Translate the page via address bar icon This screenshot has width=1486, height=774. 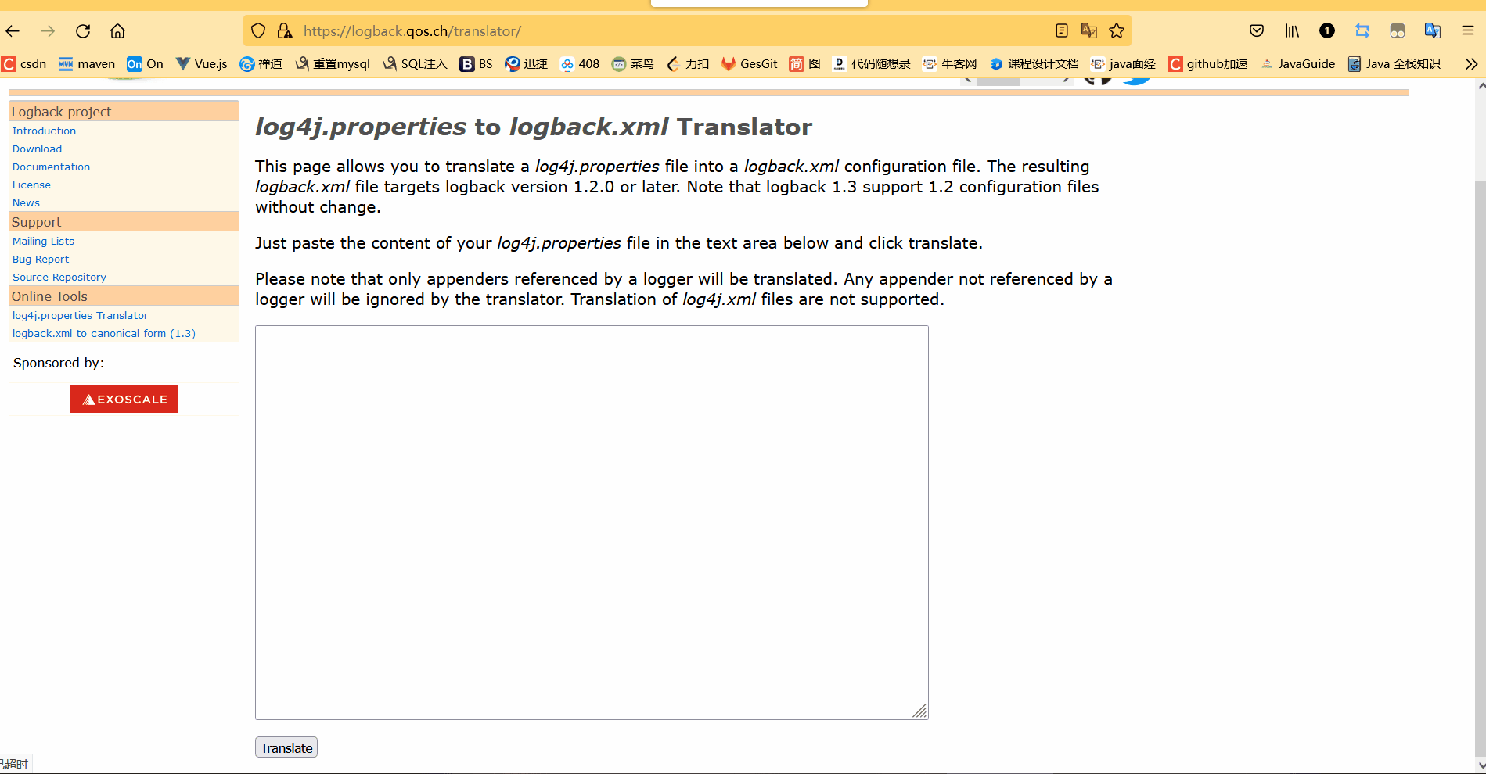pyautogui.click(x=1088, y=30)
